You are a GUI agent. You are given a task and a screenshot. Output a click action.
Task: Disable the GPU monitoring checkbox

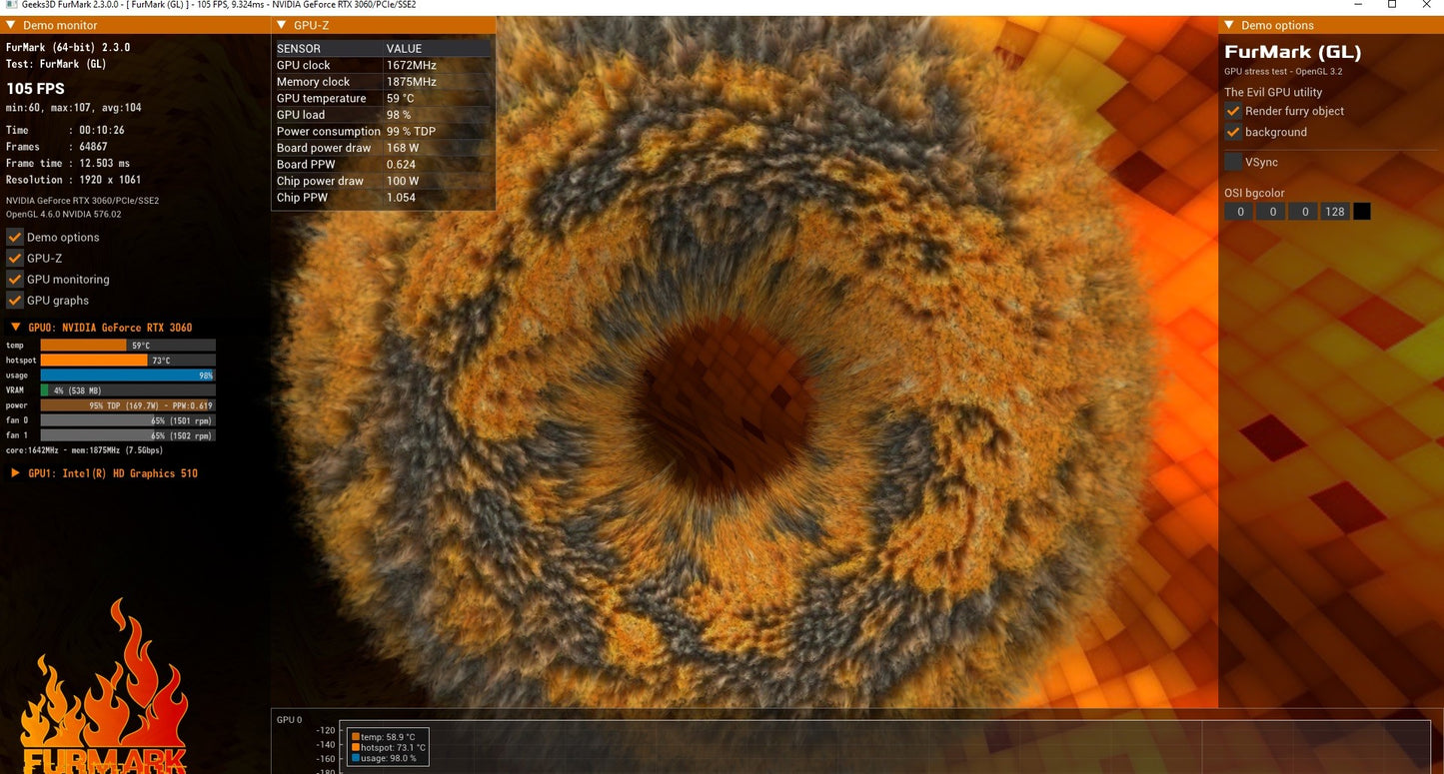[x=15, y=280]
